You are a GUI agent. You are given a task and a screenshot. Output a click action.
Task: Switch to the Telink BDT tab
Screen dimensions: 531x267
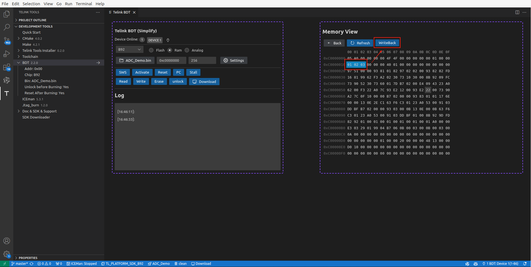point(121,12)
